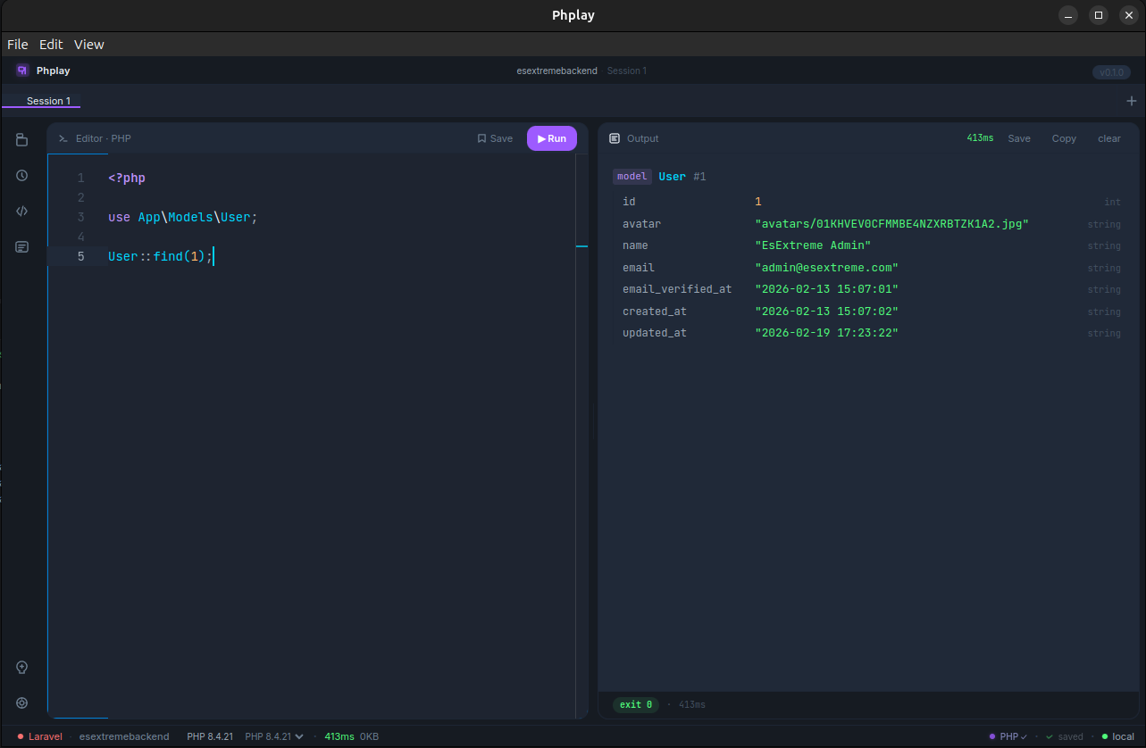The image size is (1146, 748).
Task: Save the output results
Action: click(x=1019, y=138)
